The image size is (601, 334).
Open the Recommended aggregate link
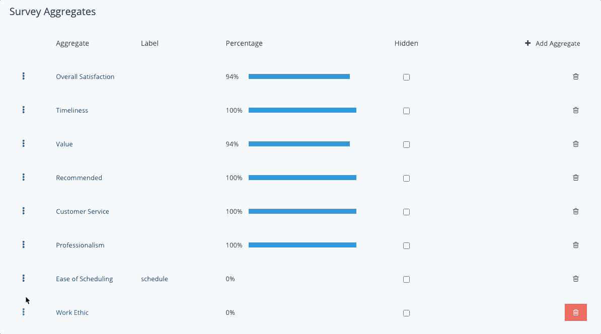(79, 178)
